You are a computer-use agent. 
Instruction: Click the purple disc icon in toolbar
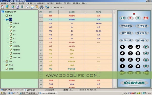(17, 7)
